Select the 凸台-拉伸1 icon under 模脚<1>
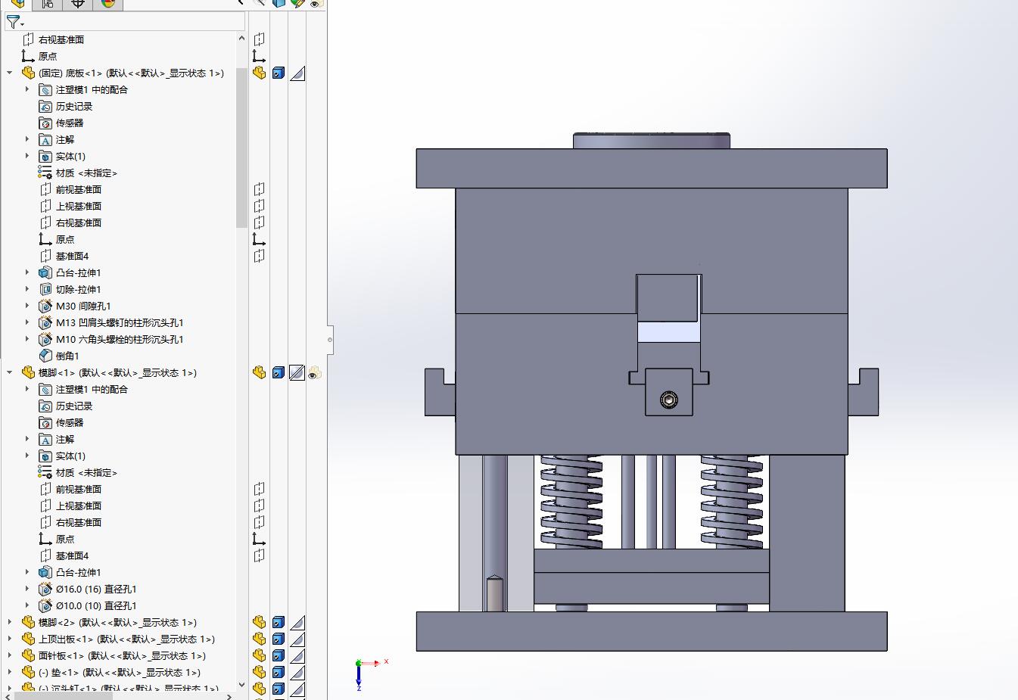Viewport: 1018px width, 700px height. [45, 573]
